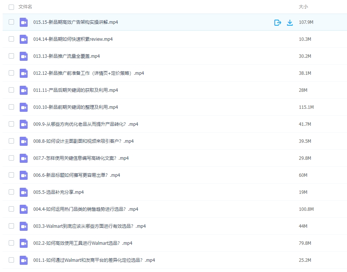Sort files by clicking the 文件名 column header
Image resolution: width=347 pixels, height=272 pixels.
[24, 6]
